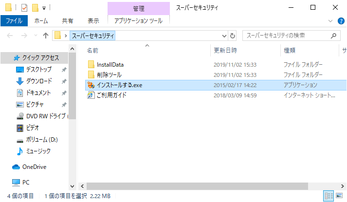Switch to the ホーム ribbon tab
The width and height of the screenshot is (347, 202).
41,21
